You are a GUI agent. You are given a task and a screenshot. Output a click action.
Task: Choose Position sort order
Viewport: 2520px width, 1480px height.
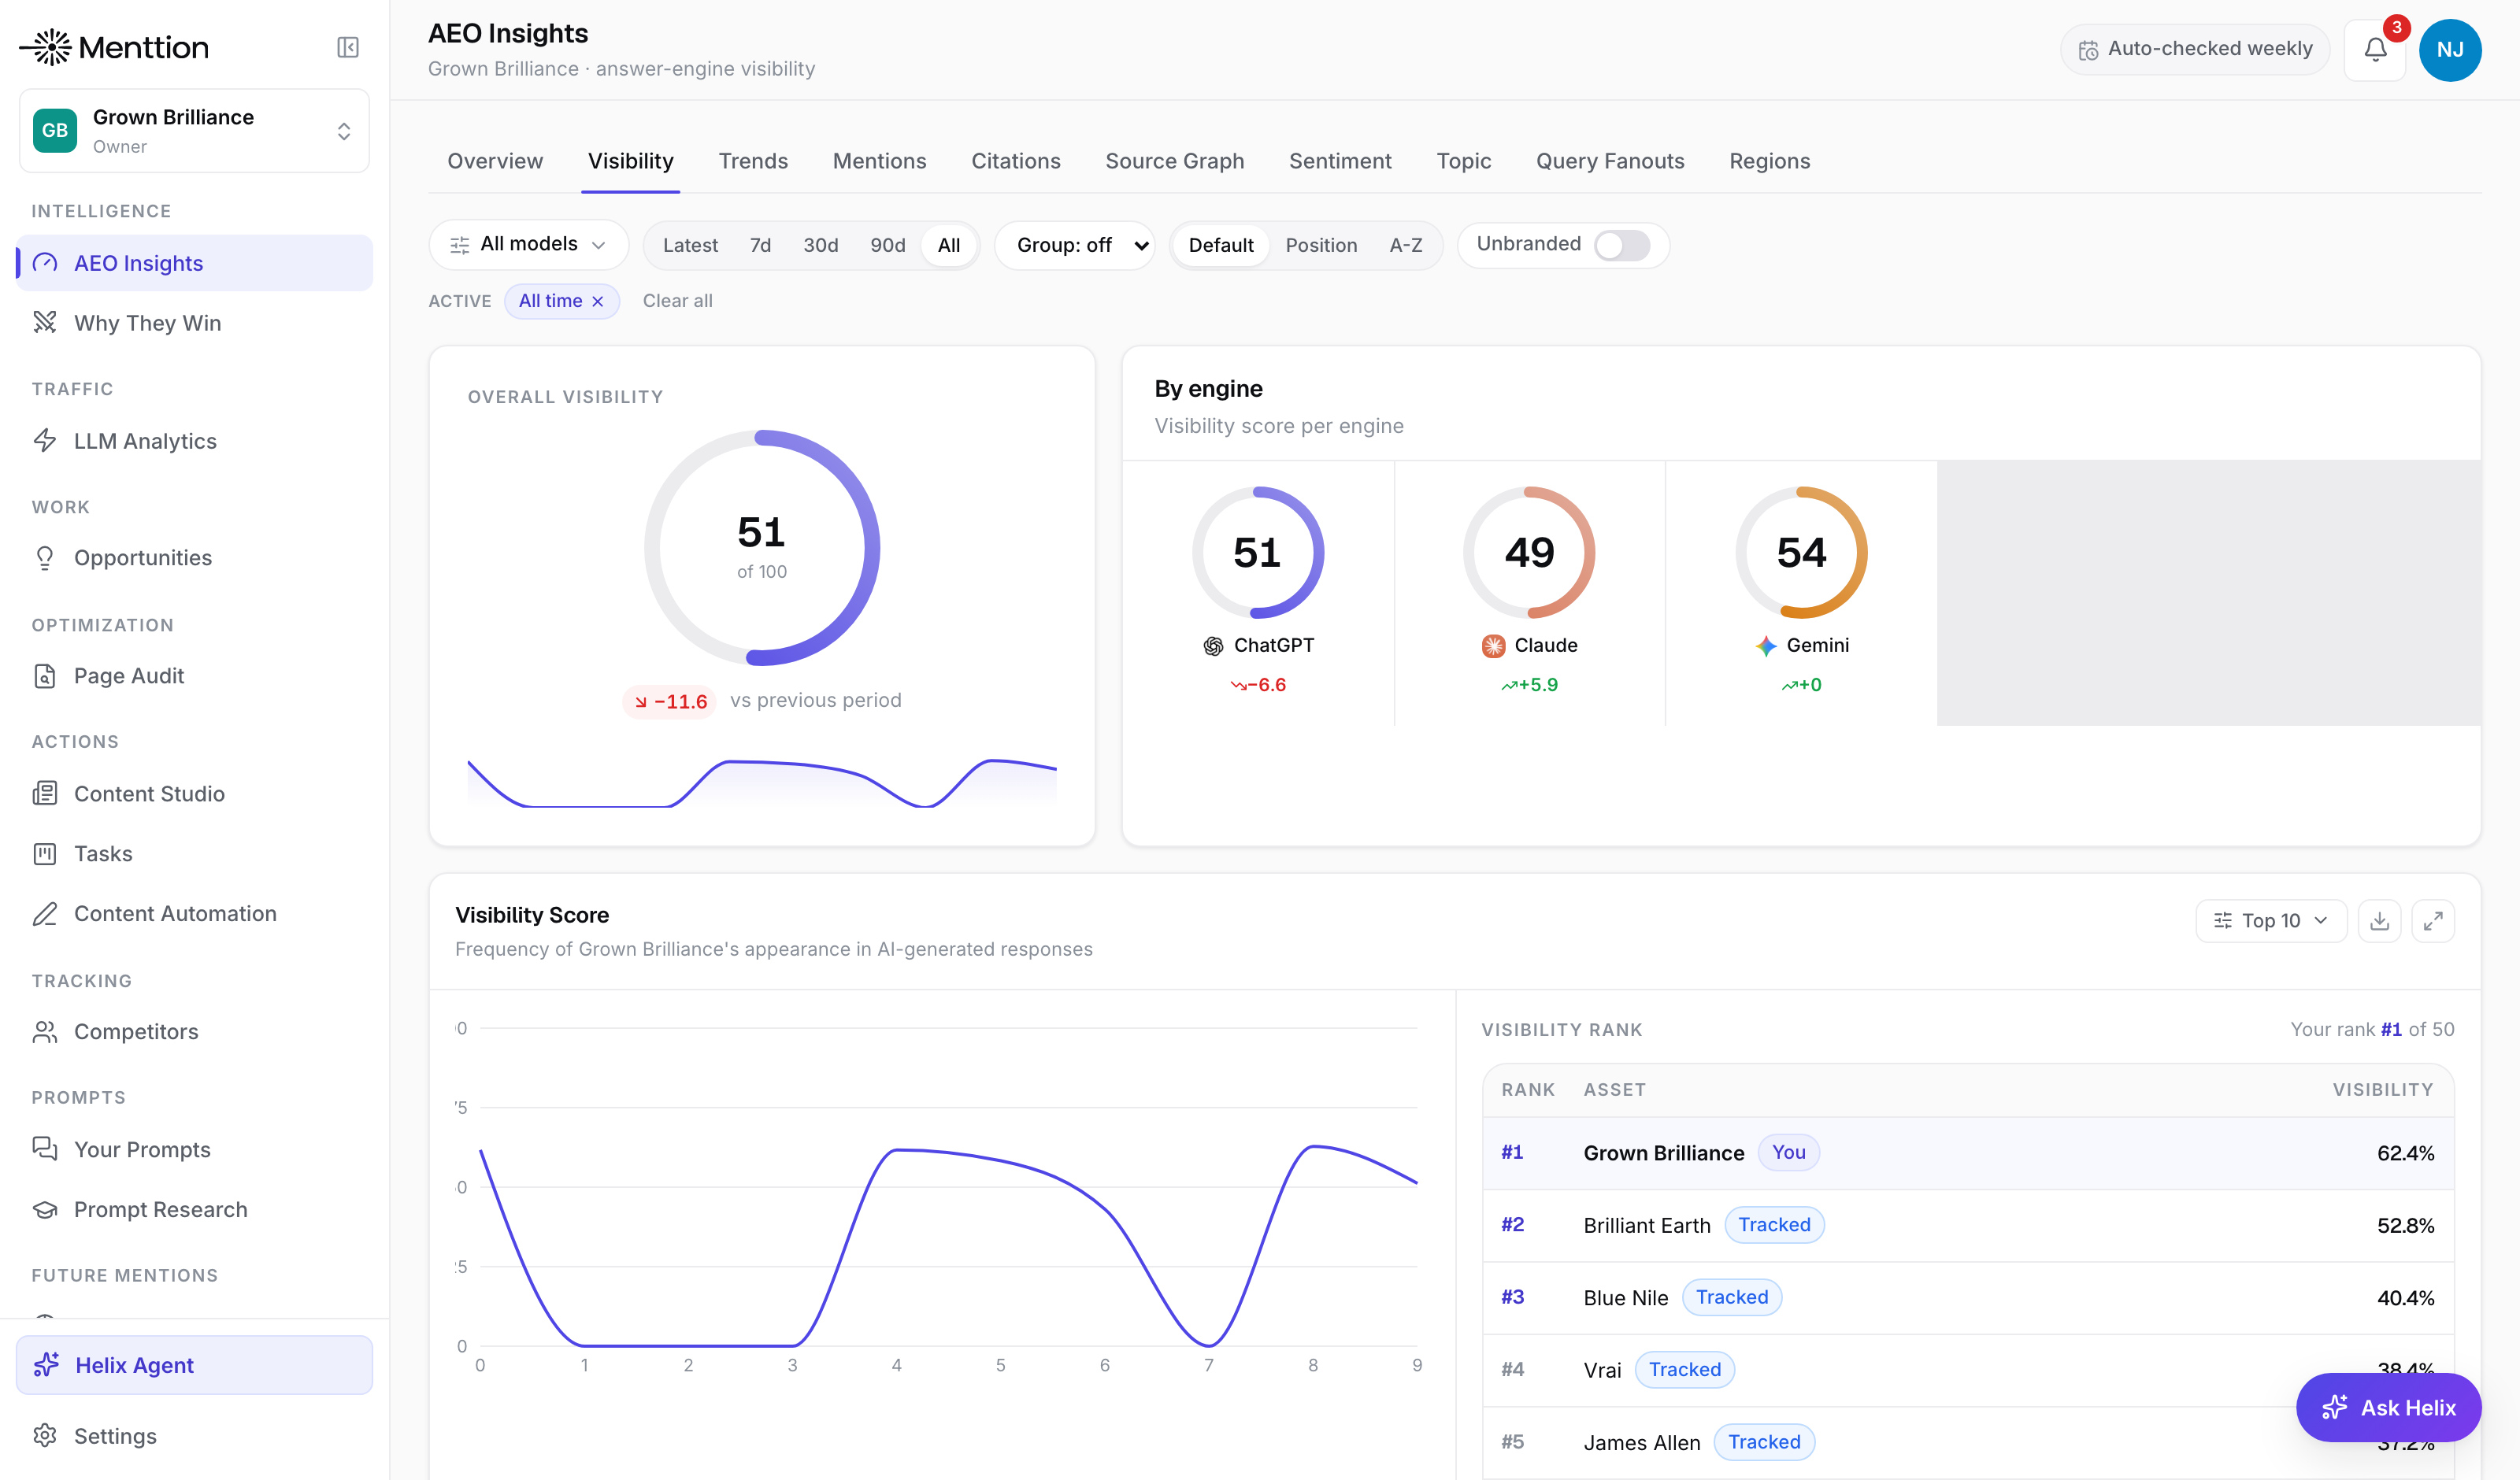click(x=1321, y=245)
